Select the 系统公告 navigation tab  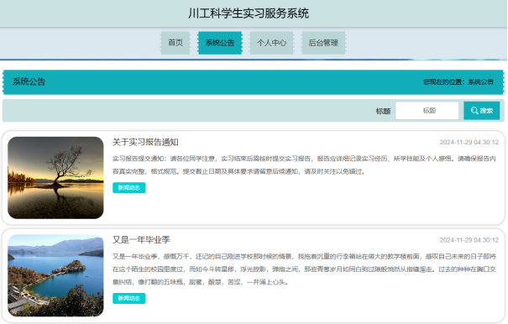pyautogui.click(x=220, y=43)
